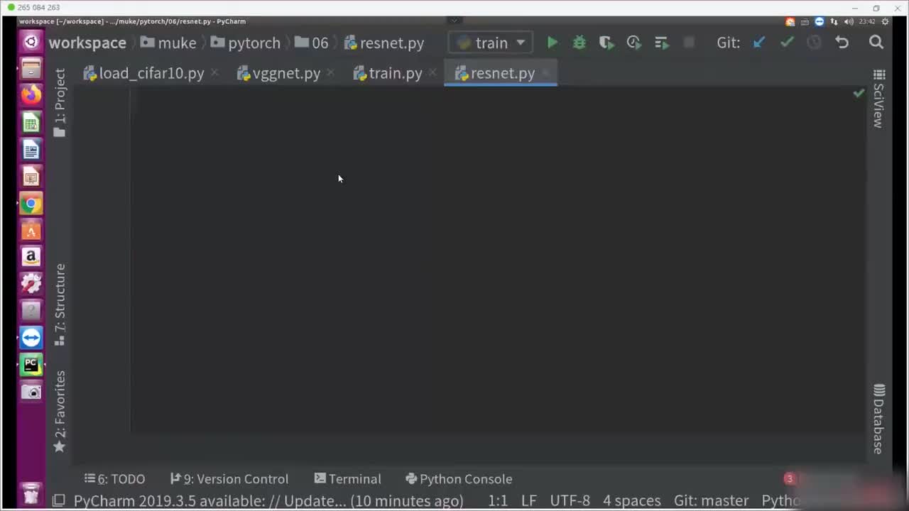Toggle tool window quick access icon

[59, 500]
